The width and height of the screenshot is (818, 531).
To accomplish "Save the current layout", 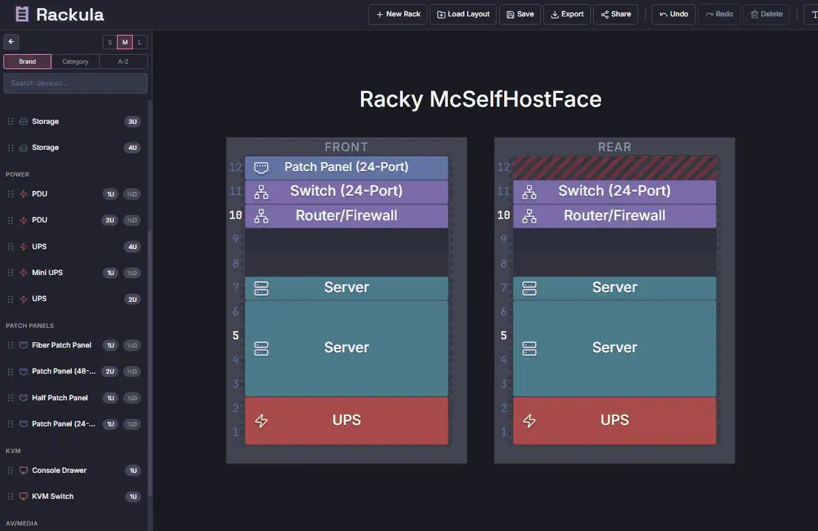I will 520,14.
